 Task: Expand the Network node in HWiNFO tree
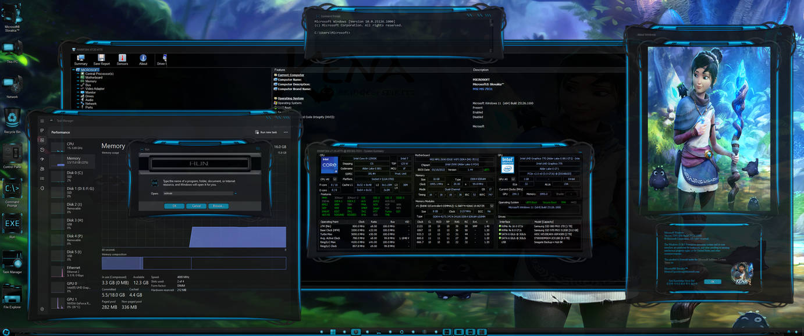tap(77, 103)
